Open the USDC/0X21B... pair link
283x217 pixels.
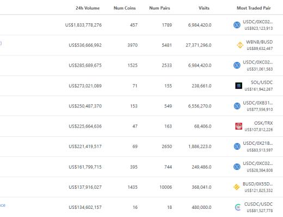coord(258,143)
